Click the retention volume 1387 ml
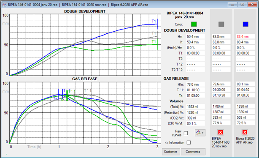259x158 pixels. point(221,112)
